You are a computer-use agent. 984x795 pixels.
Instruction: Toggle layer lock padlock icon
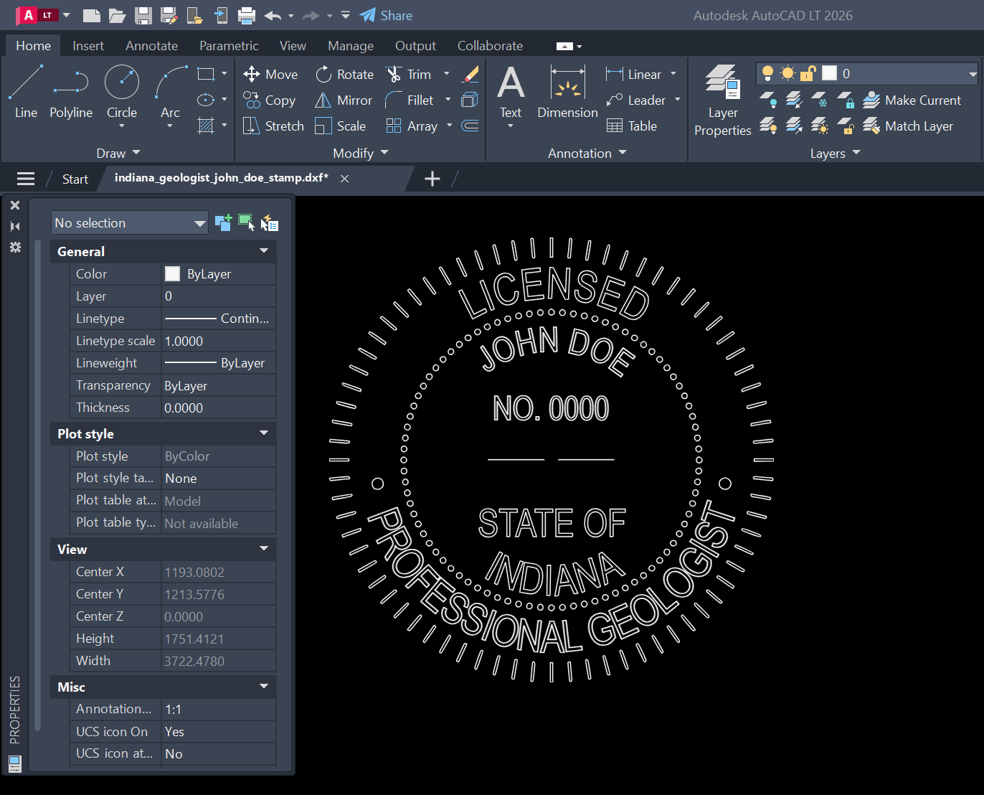coord(808,73)
